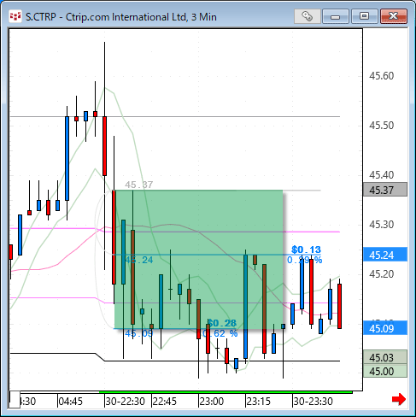Click the $0.28 measurement label

(x=222, y=323)
